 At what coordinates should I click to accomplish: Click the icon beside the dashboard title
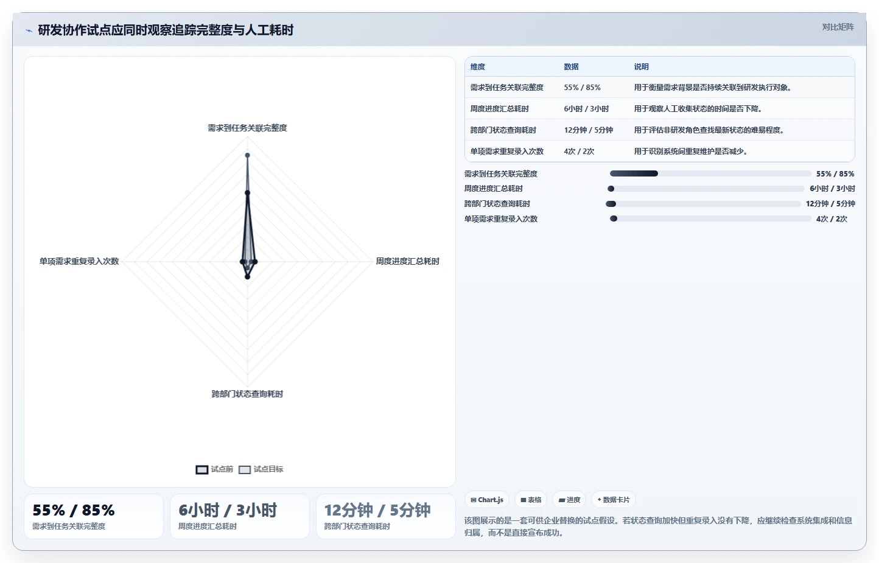click(29, 30)
